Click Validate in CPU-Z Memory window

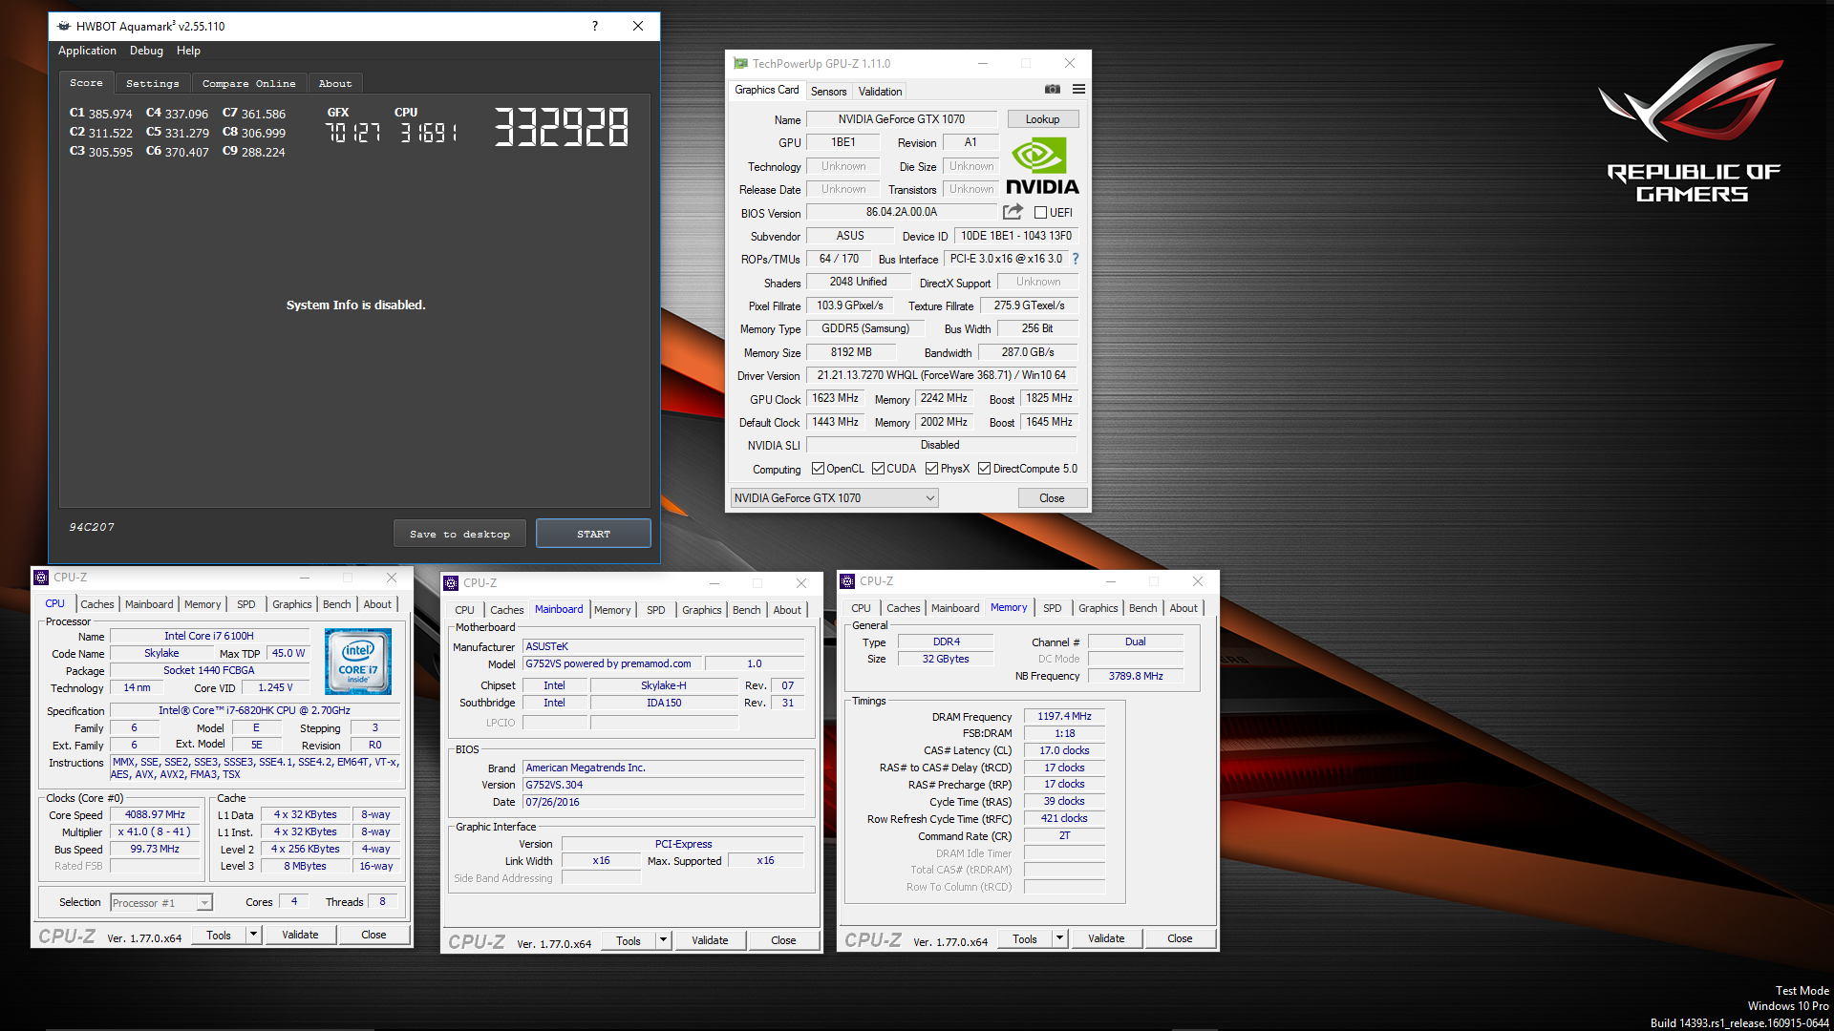(x=1106, y=938)
